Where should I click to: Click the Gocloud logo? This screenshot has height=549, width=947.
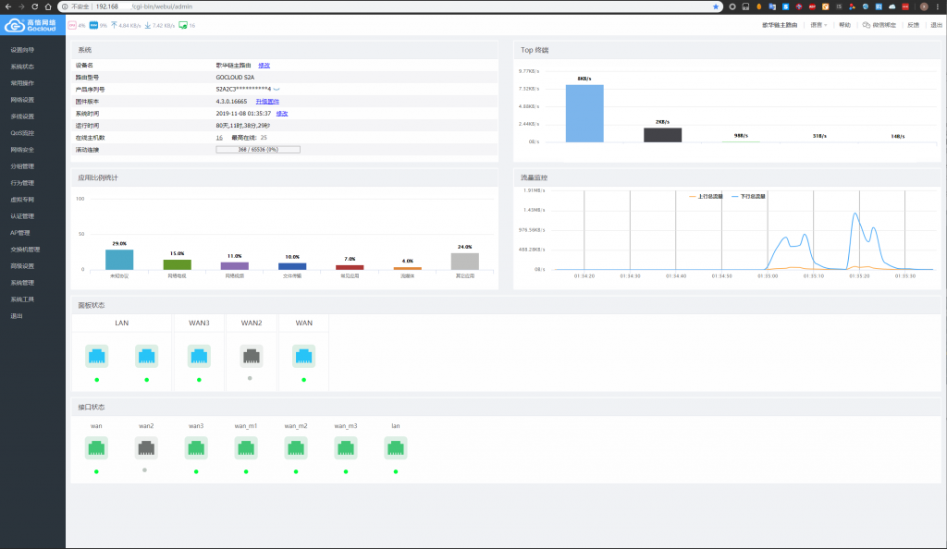point(31,25)
